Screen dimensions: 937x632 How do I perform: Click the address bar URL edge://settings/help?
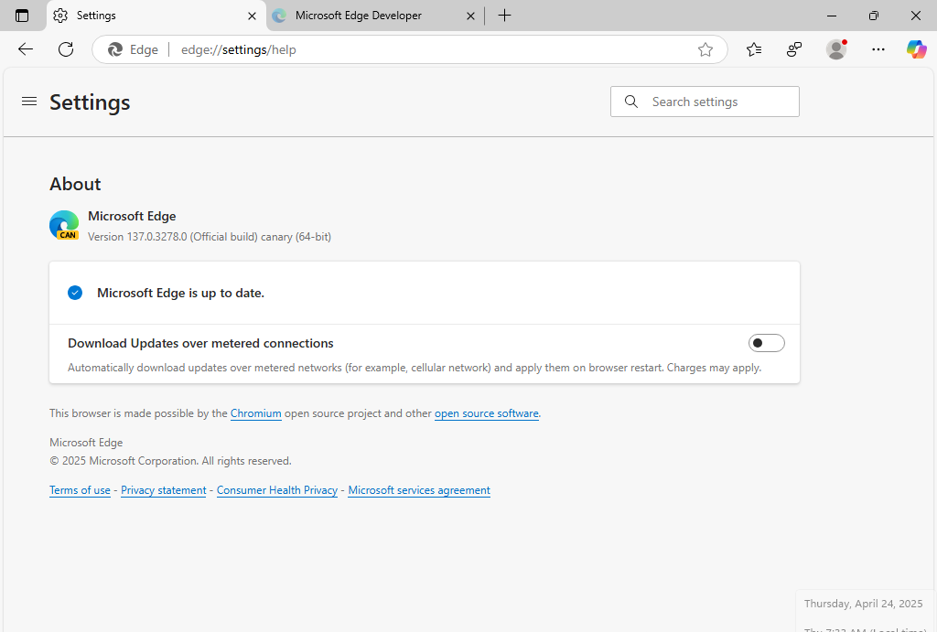[x=239, y=49]
